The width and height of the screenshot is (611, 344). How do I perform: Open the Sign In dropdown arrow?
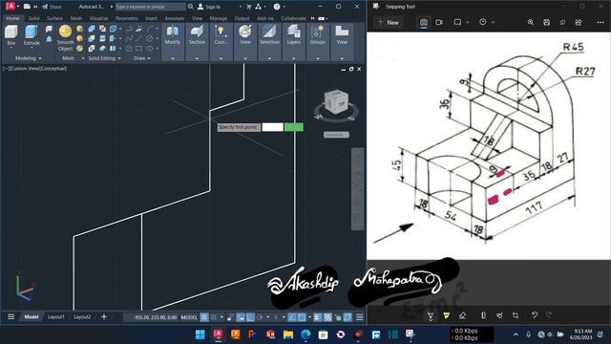coord(240,7)
